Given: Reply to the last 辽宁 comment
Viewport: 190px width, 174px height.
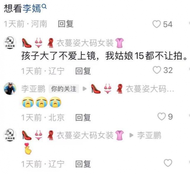Looking at the screenshot, I should click(83, 164).
